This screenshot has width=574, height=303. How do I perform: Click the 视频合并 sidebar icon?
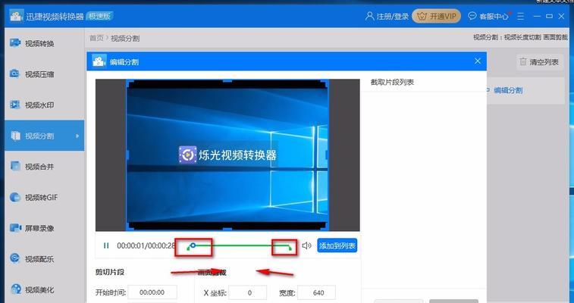click(15, 166)
